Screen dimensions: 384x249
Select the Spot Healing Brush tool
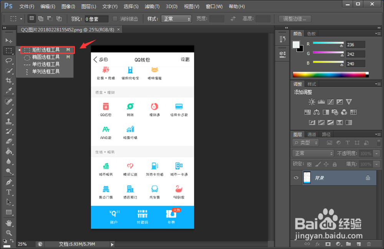[9, 102]
